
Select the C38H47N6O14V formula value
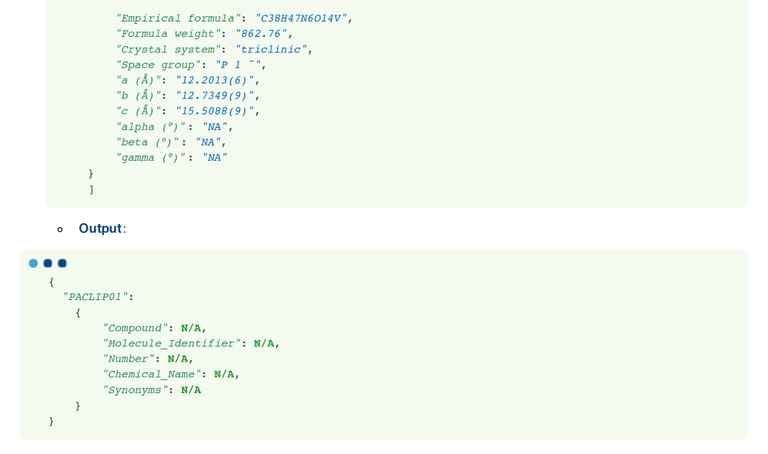(x=301, y=18)
